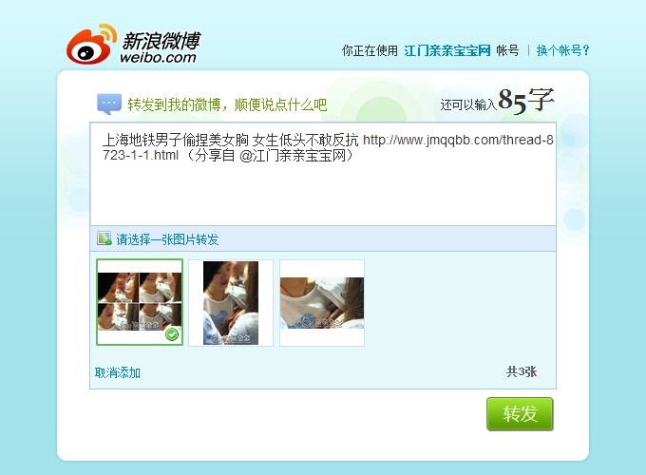646x475 pixels.
Task: Select the four-panel collage thumbnail
Action: [140, 302]
